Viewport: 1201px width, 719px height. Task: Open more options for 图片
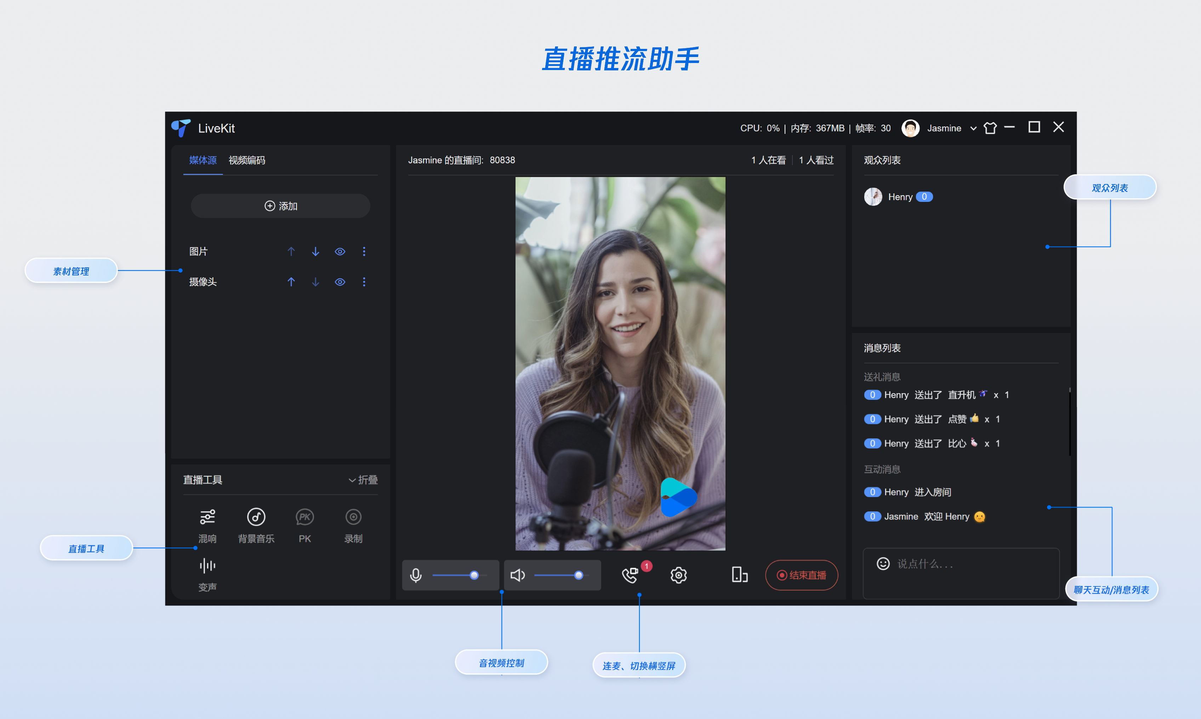point(364,251)
